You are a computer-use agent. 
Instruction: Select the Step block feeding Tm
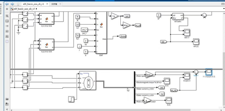coord(71,99)
